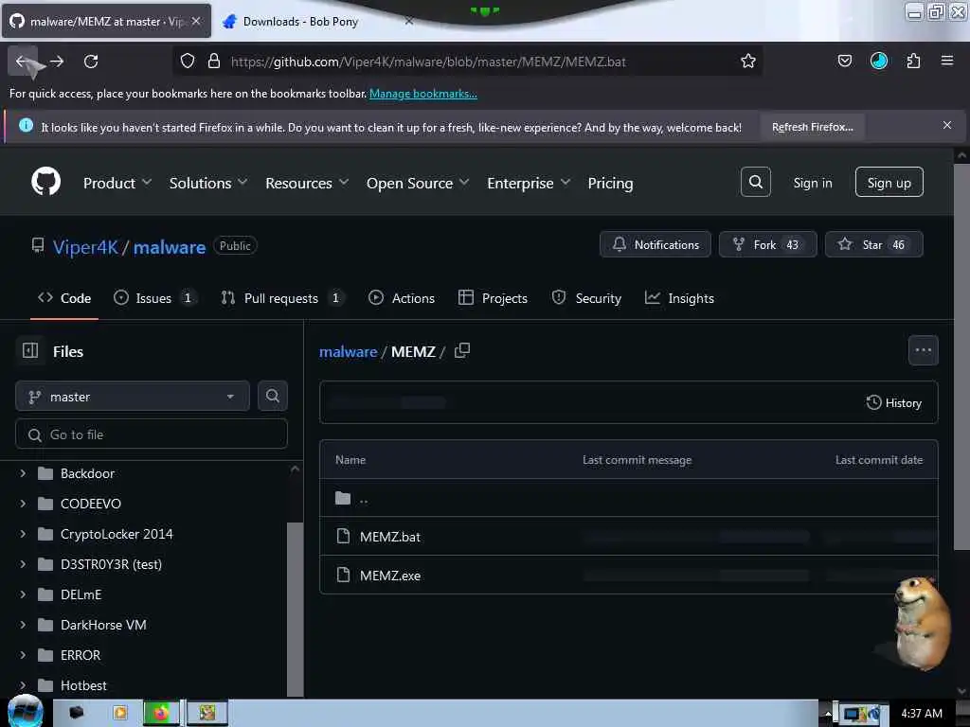Star the malware repository
Image resolution: width=970 pixels, height=727 pixels.
(874, 244)
